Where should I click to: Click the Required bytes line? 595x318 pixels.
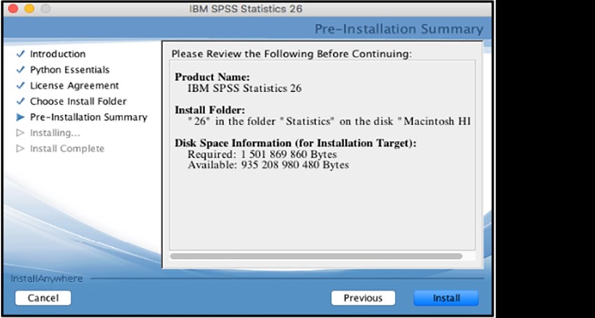(262, 155)
